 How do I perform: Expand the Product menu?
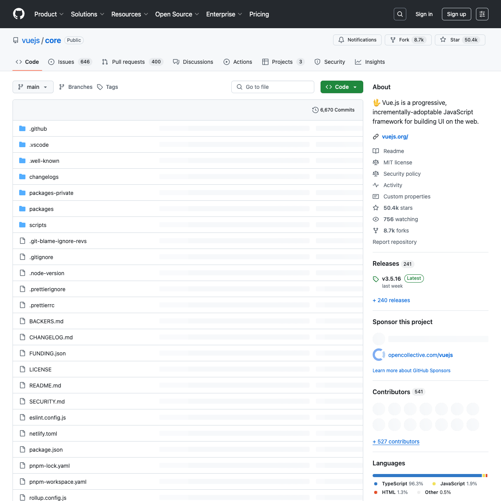click(49, 14)
